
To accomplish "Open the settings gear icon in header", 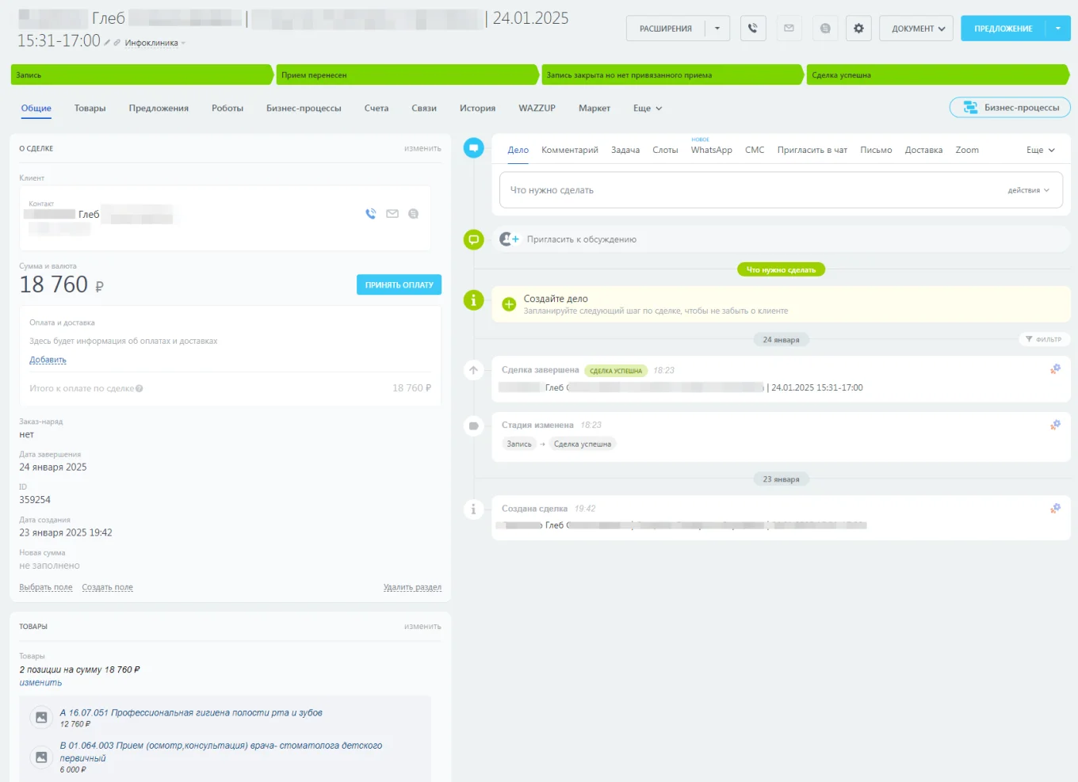I will coord(858,29).
